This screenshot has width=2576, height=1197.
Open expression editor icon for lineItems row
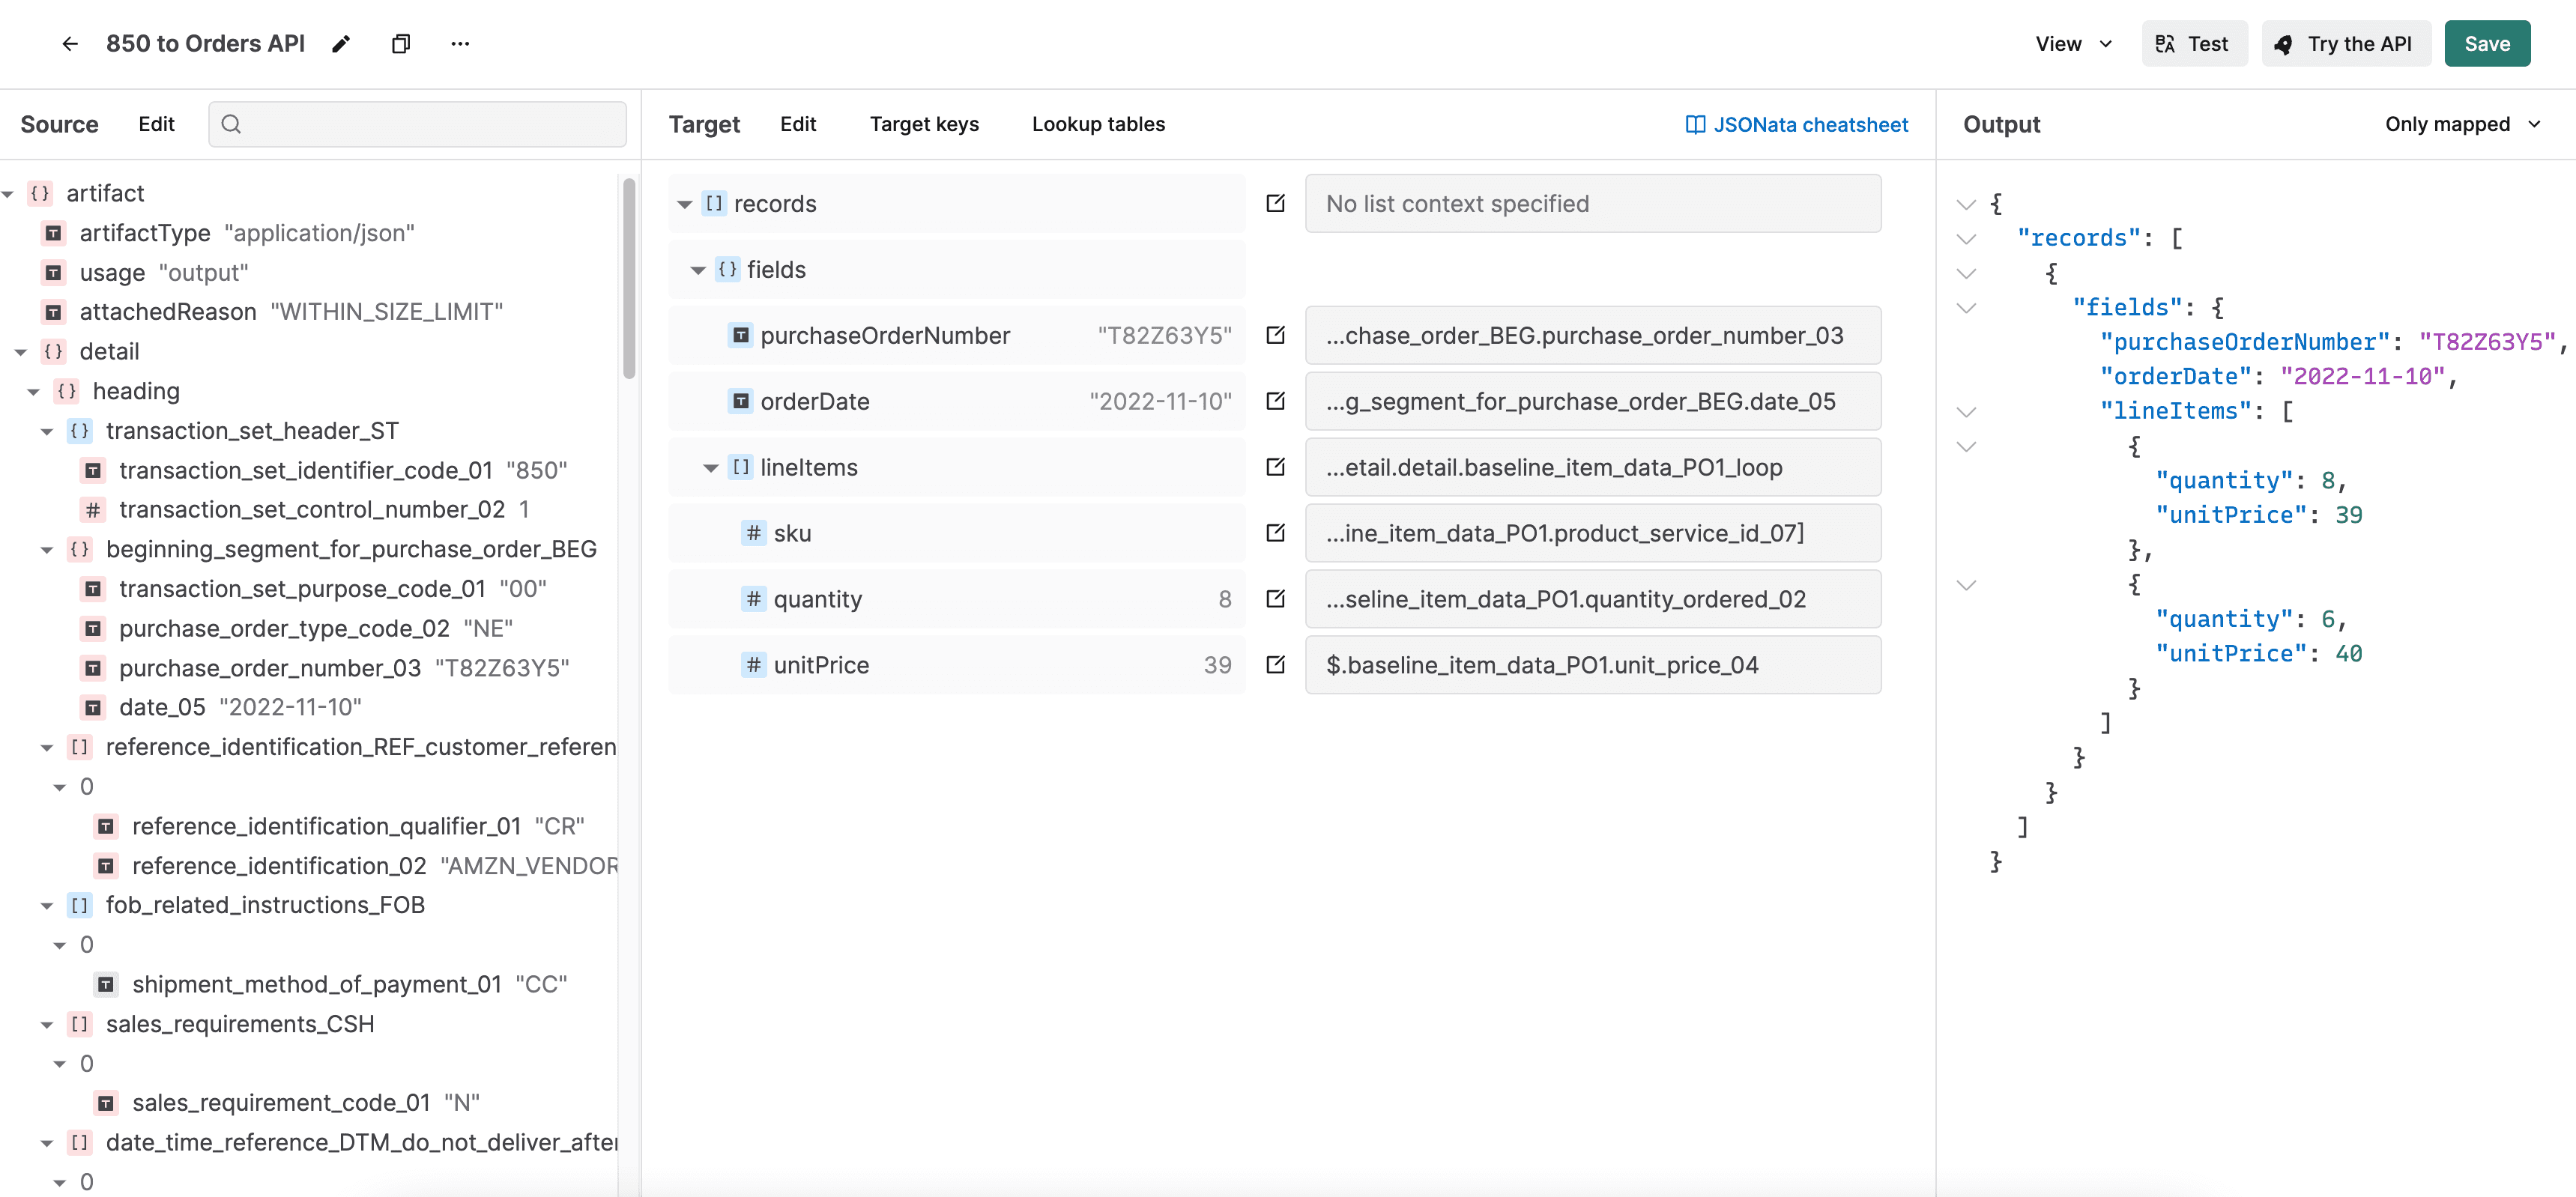pyautogui.click(x=1275, y=467)
